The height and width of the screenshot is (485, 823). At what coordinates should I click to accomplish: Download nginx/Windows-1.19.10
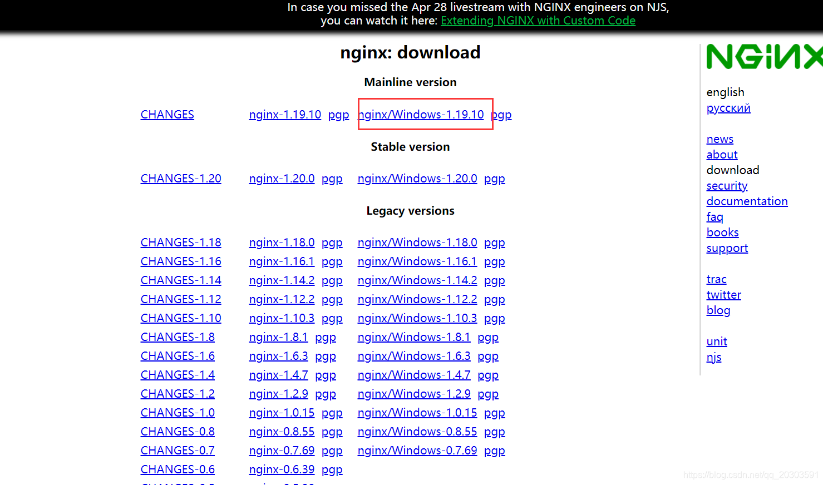tap(421, 115)
